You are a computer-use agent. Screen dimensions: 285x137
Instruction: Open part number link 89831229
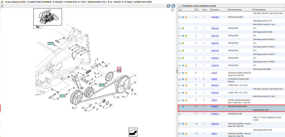[x=215, y=28]
